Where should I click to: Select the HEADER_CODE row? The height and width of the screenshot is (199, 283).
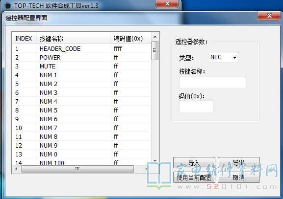pyautogui.click(x=81, y=48)
